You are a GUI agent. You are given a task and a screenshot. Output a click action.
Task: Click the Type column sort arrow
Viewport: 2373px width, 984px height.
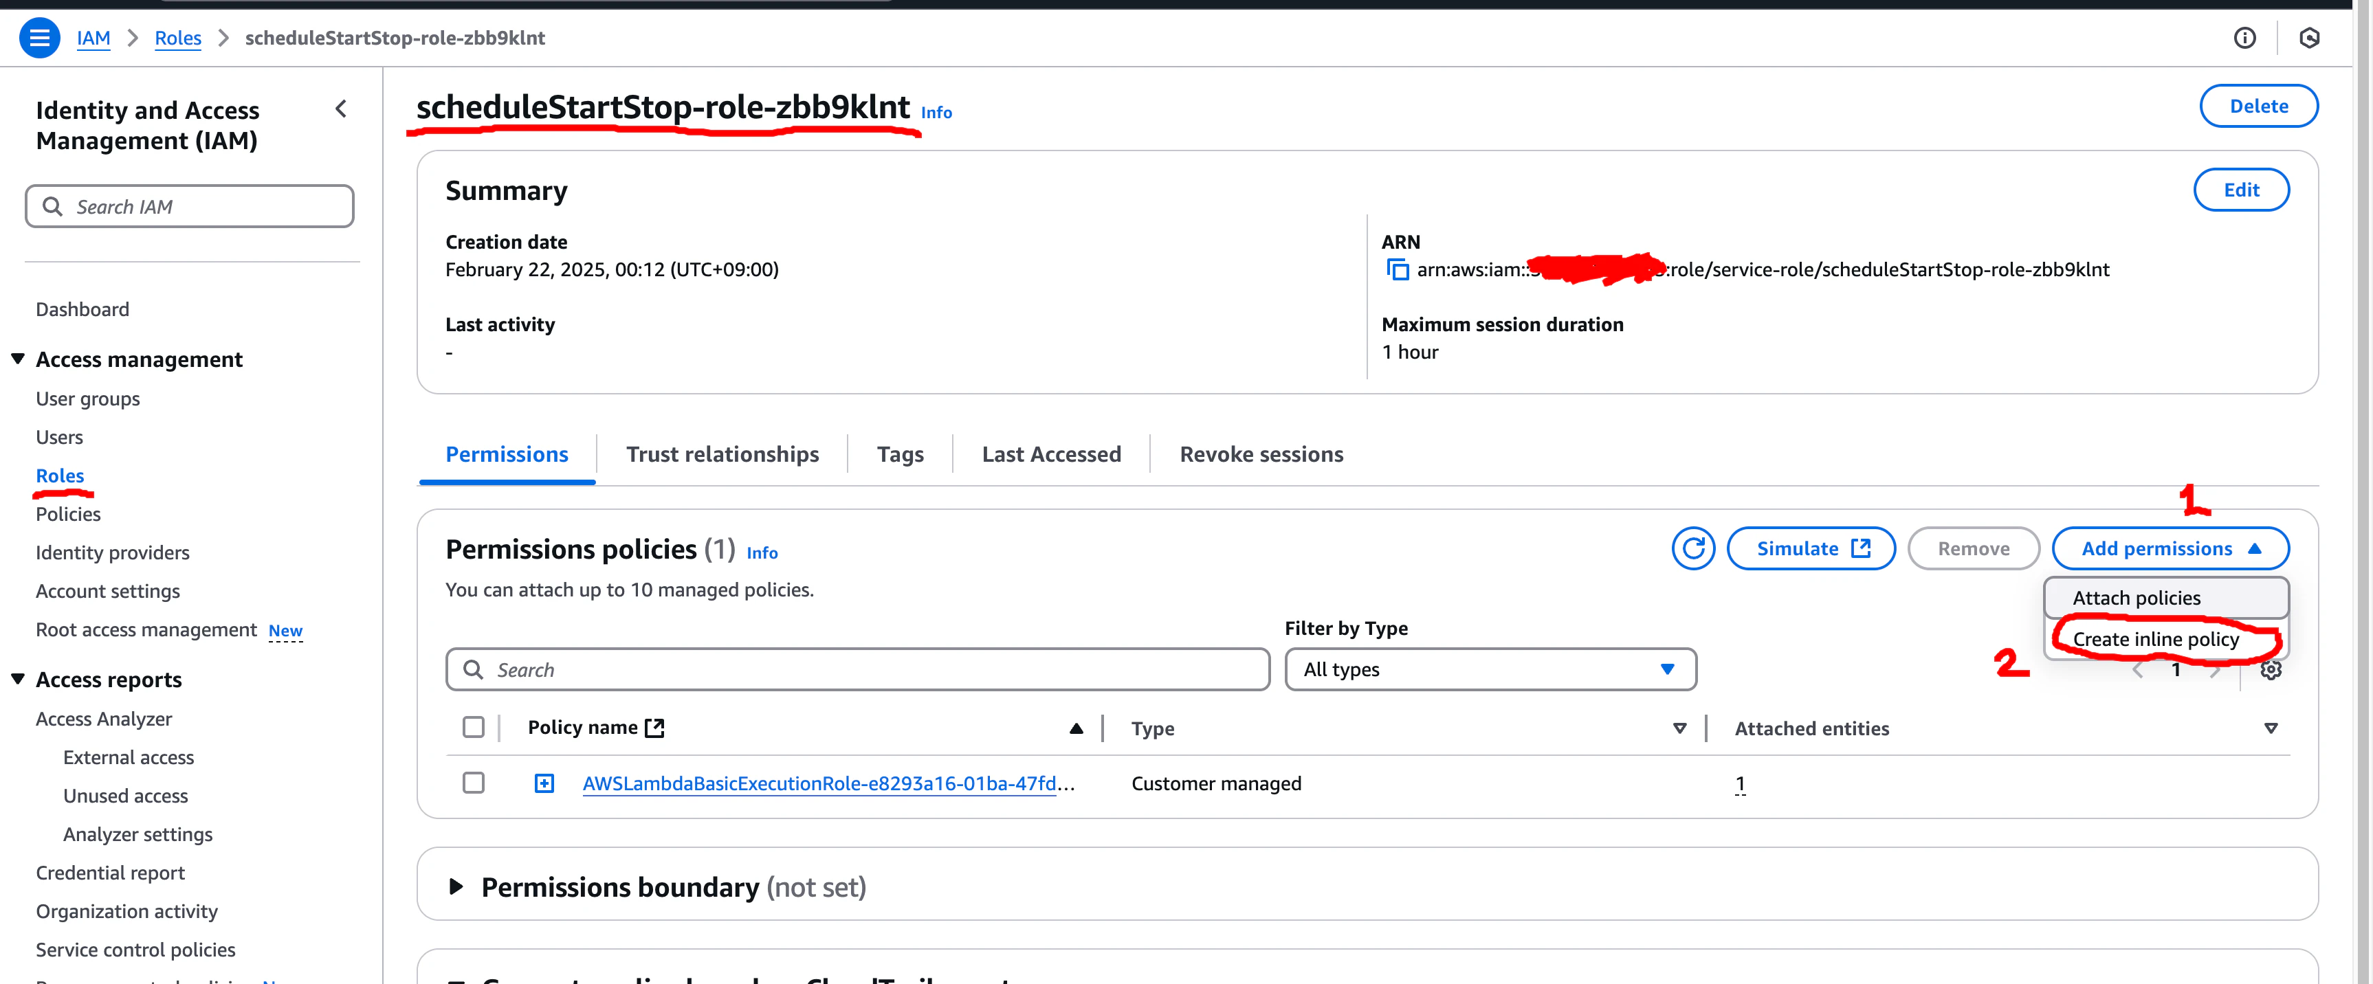(1679, 728)
